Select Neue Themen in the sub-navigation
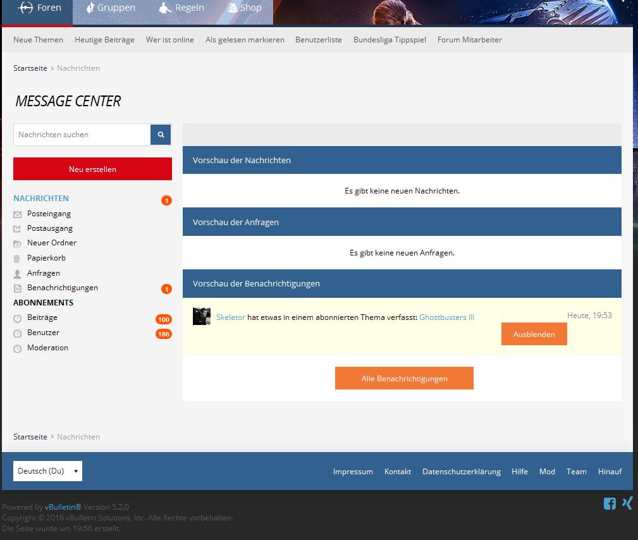Screen dimensions: 638x540 pyautogui.click(x=38, y=40)
